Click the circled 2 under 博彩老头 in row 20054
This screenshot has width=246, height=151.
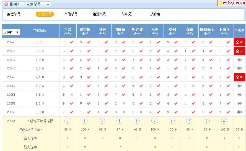click(x=207, y=121)
